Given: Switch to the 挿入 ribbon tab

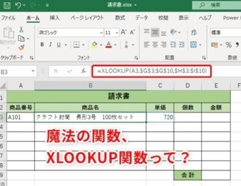Looking at the screenshot, I should 55,18.
